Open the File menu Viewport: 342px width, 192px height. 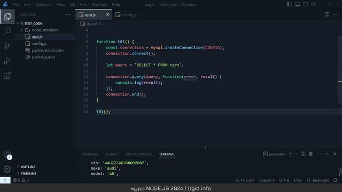[16, 5]
